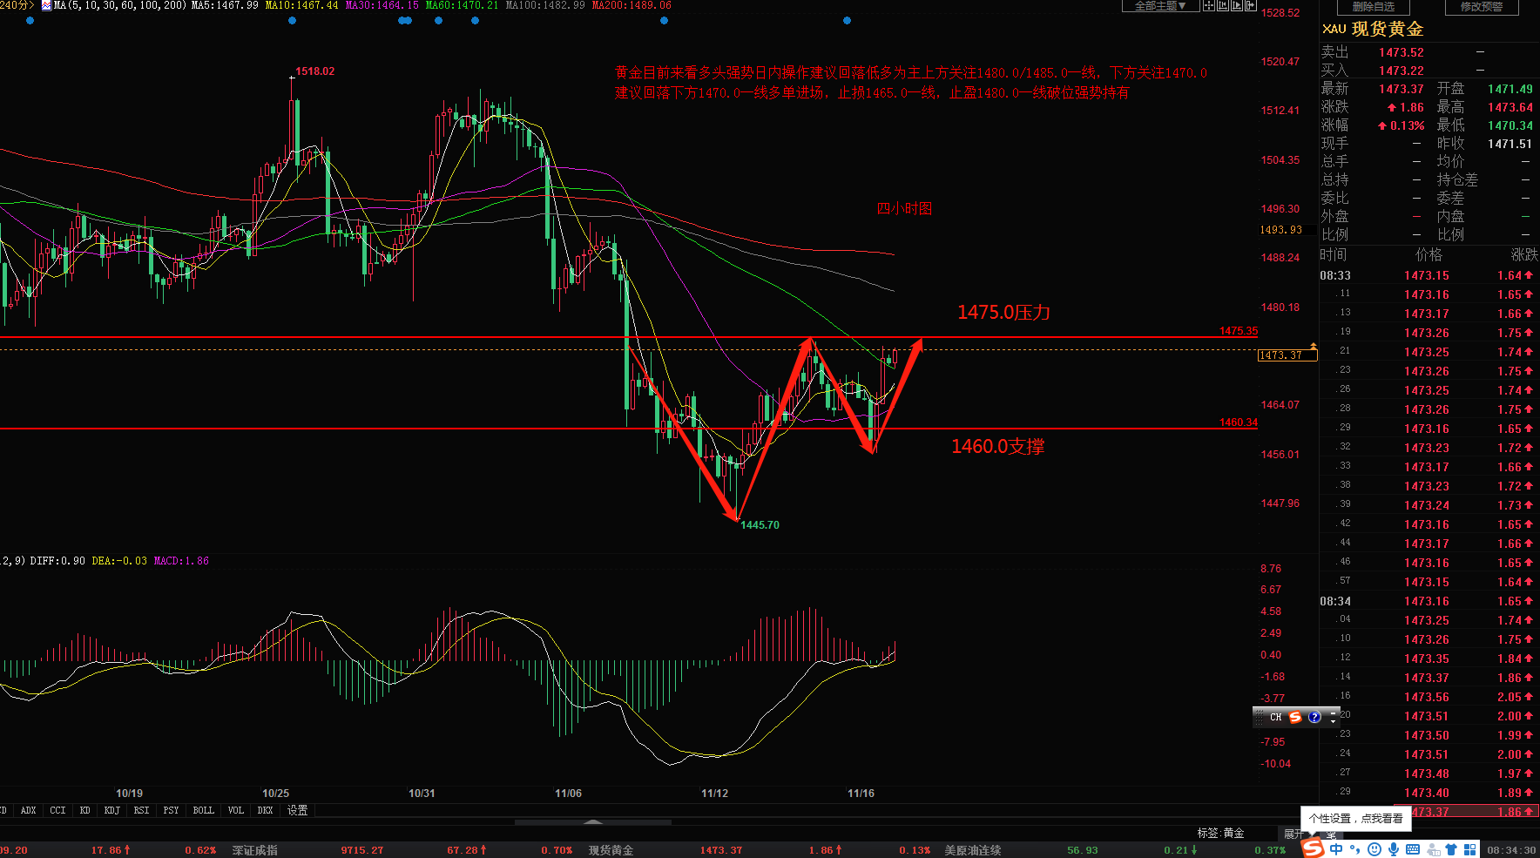The height and width of the screenshot is (858, 1540).
Task: Click the 1475.0压力 annotation
Action: tap(1003, 312)
